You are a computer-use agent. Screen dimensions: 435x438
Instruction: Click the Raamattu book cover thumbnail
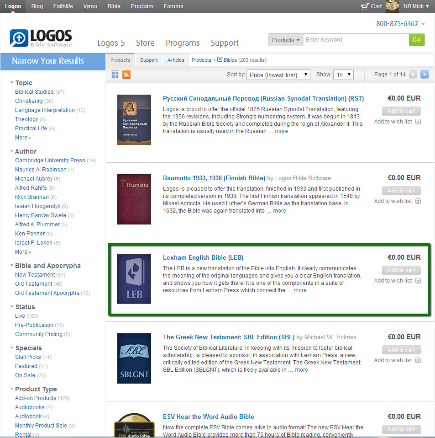(134, 199)
